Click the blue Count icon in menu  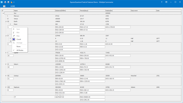[14, 39]
